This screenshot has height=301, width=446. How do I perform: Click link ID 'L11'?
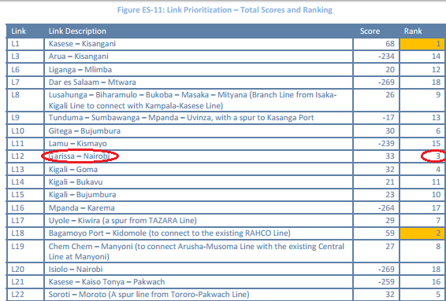point(17,144)
